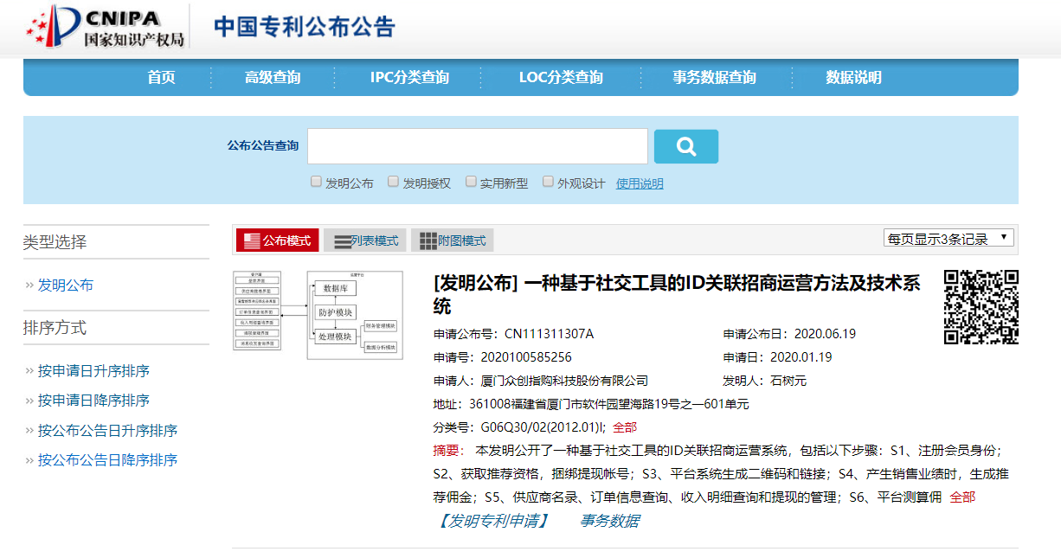
Task: Switch to 列表模式 list view
Action: coord(365,241)
